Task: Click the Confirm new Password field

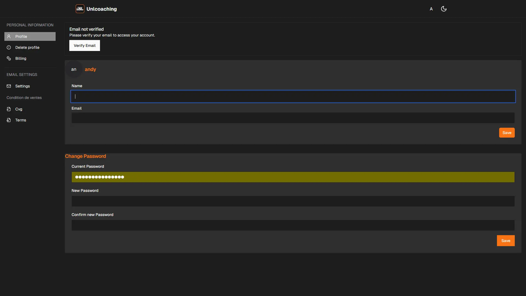Action: 293,225
